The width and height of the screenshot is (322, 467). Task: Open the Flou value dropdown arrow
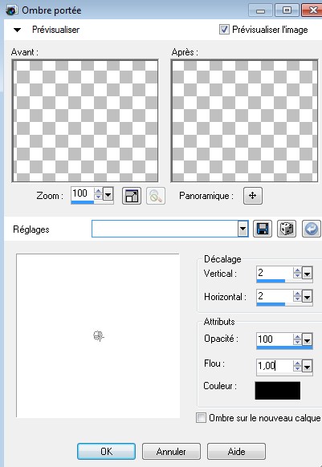point(308,366)
